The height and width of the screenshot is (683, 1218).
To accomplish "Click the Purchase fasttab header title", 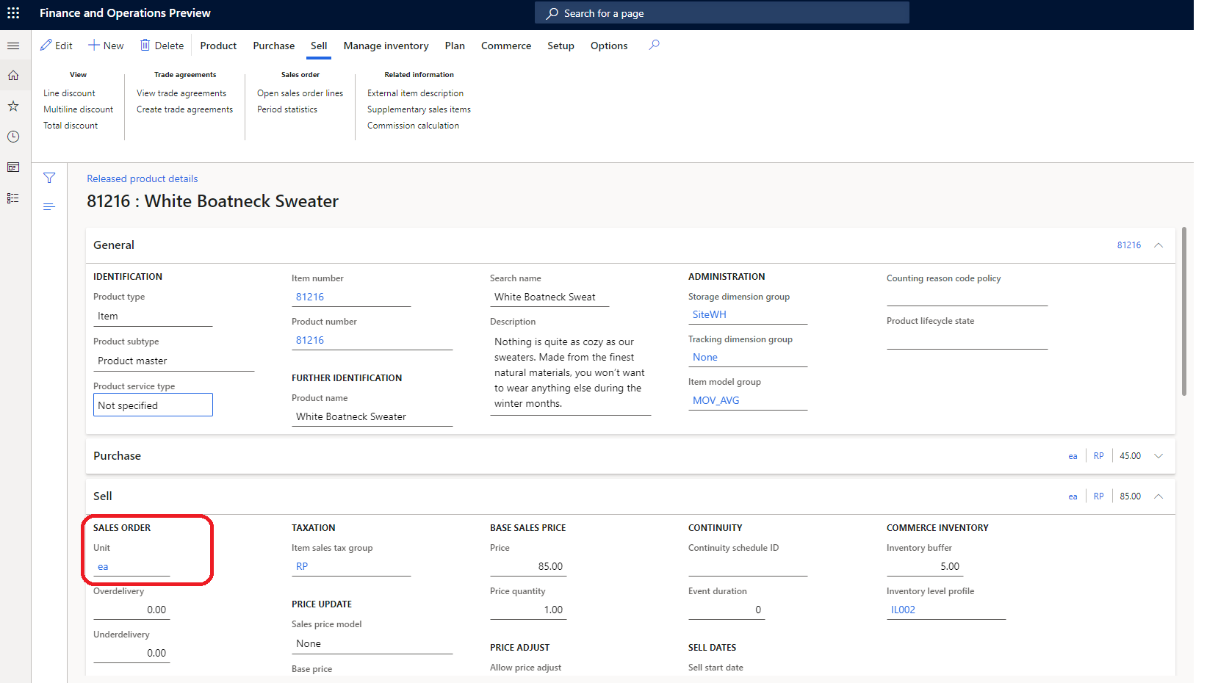I will (x=117, y=456).
